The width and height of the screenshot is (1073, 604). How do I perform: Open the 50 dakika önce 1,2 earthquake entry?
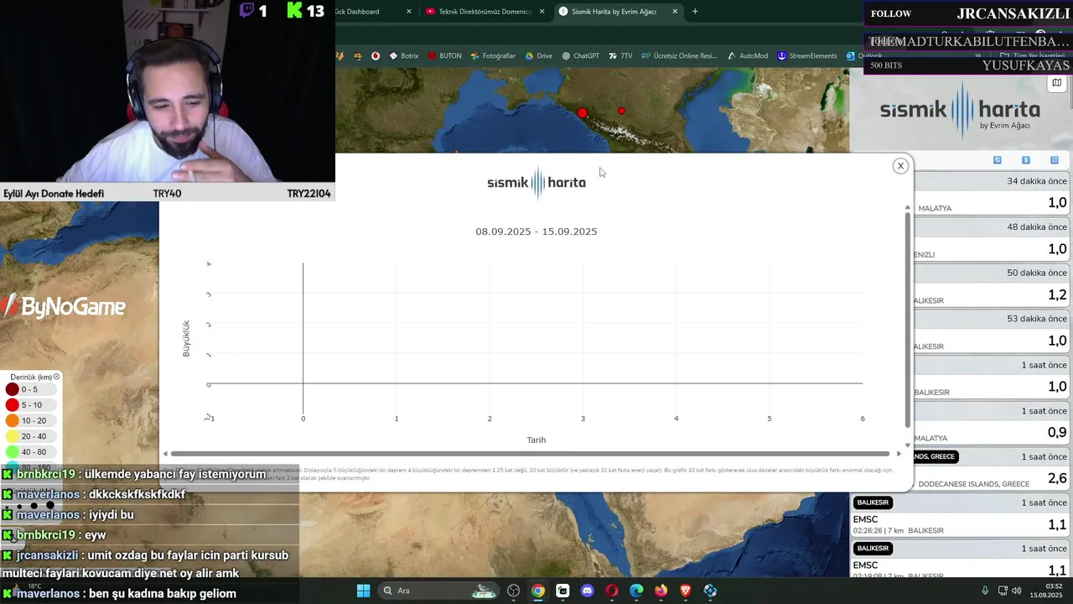coord(993,286)
